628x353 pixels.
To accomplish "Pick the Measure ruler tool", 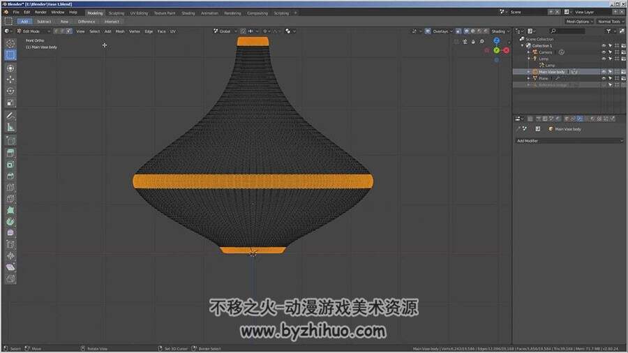I will pos(10,128).
